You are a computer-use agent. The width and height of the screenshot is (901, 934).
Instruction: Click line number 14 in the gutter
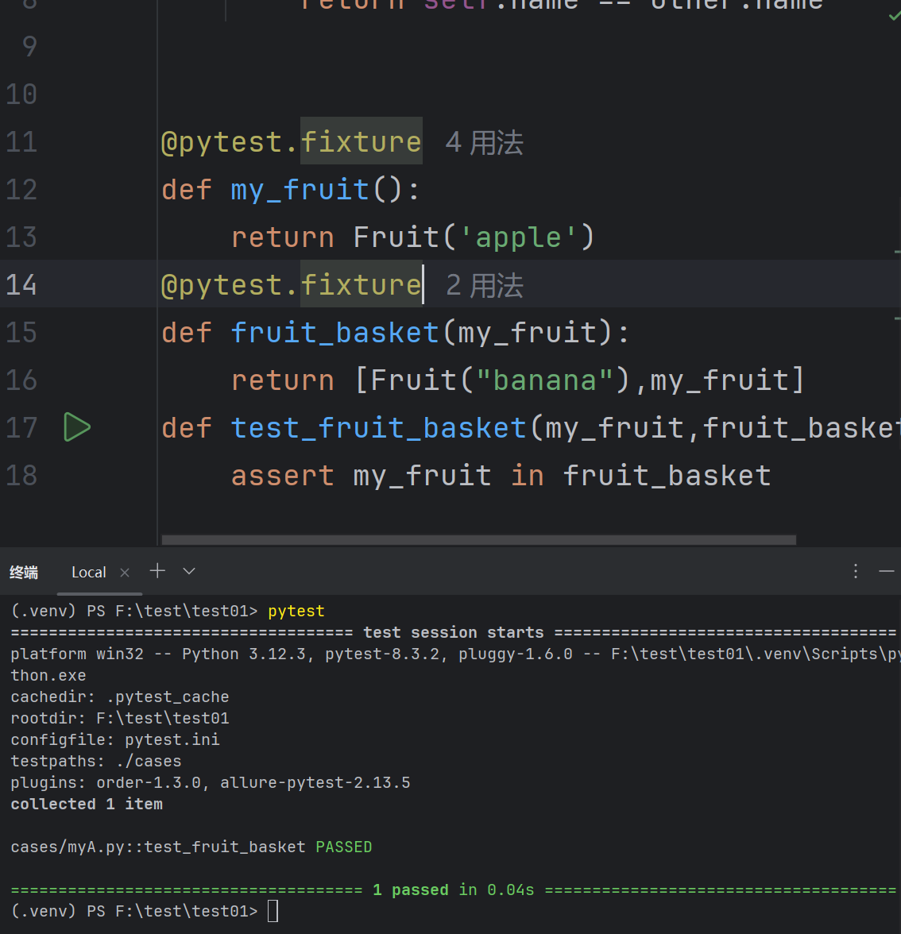coord(21,284)
